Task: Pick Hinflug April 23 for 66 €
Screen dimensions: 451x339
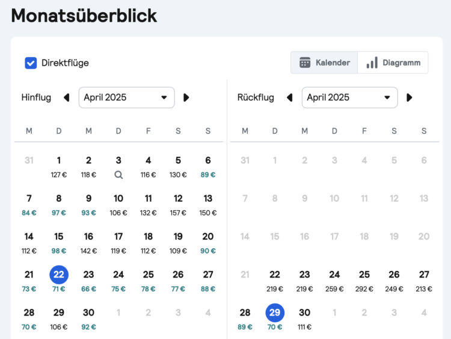Action: (x=88, y=281)
